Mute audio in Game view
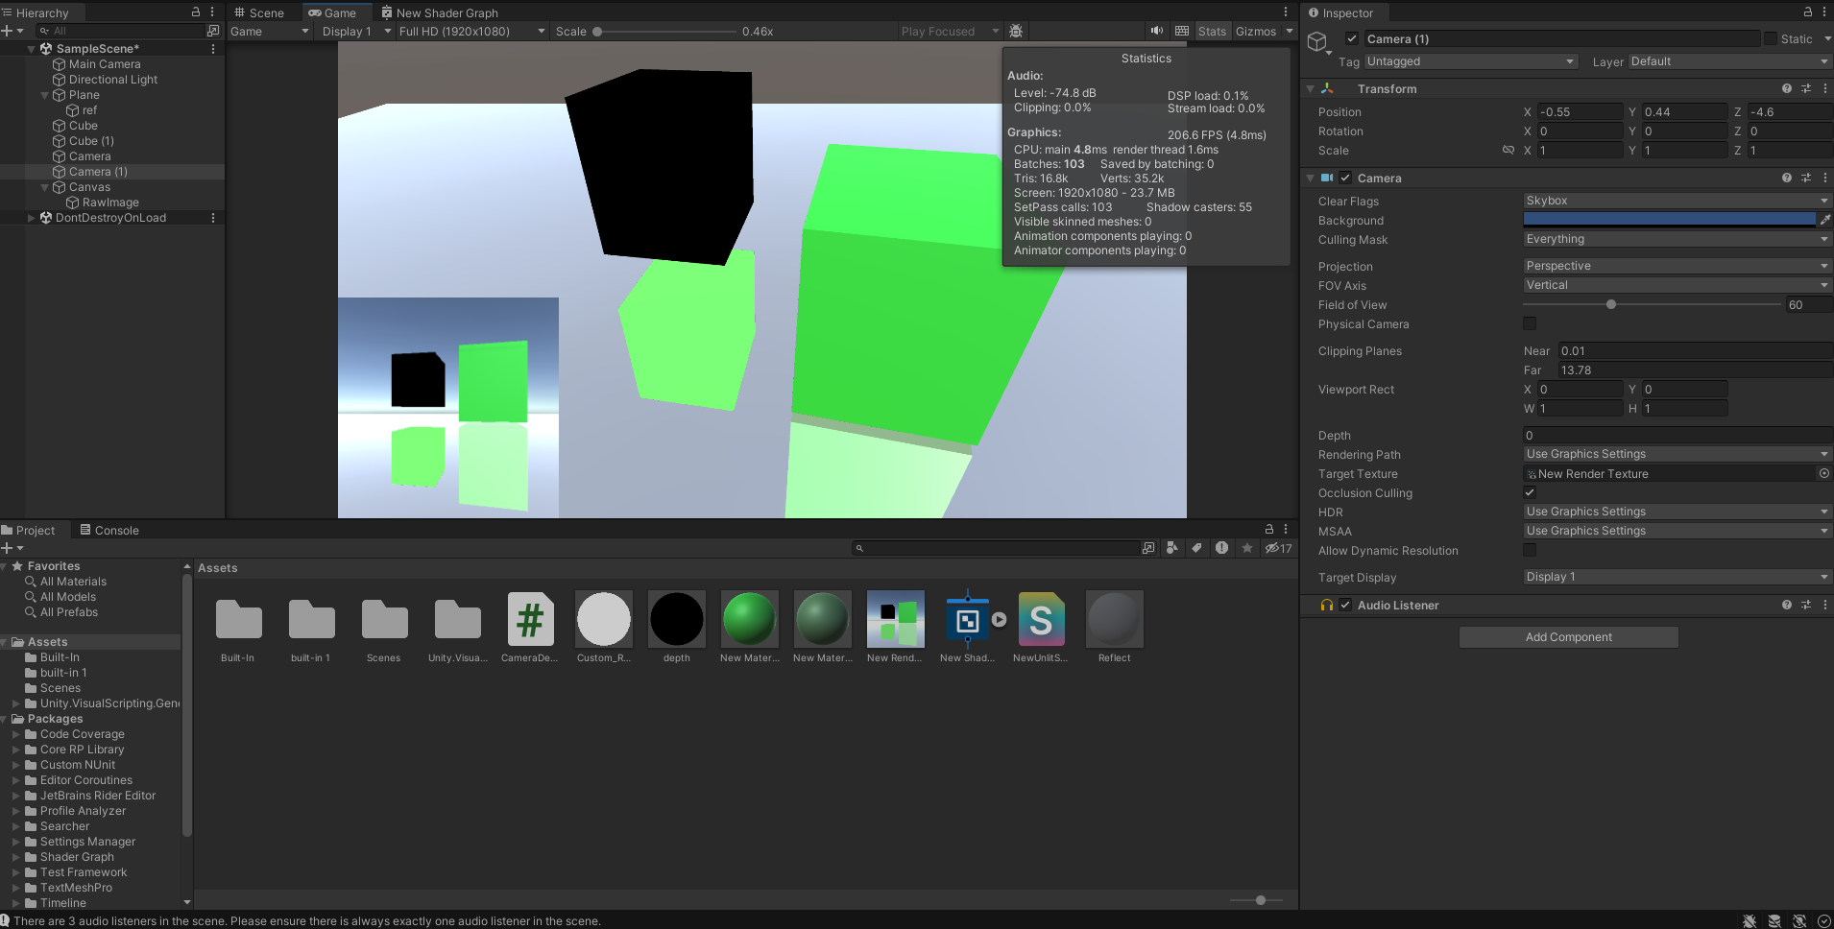The height and width of the screenshot is (929, 1834). (x=1157, y=31)
